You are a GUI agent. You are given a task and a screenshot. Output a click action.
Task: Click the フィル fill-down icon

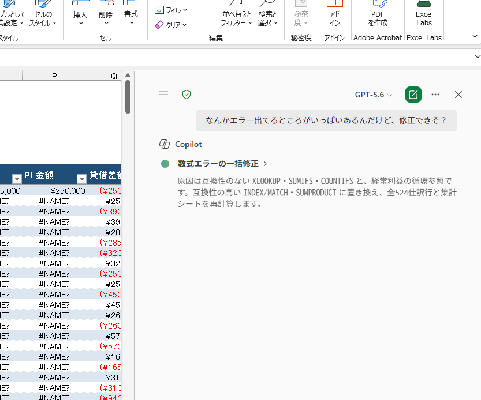159,10
